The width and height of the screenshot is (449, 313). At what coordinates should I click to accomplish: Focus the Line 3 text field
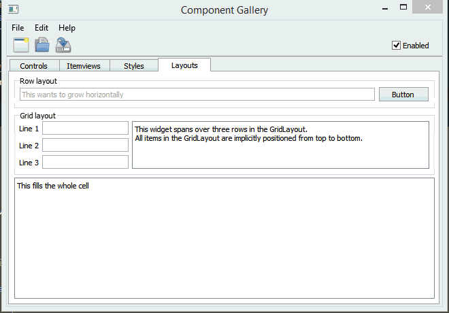click(85, 162)
